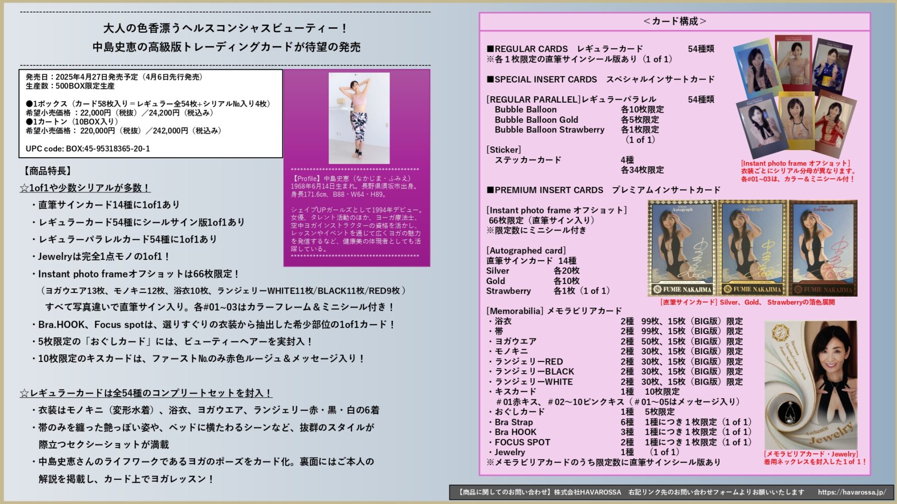Click the havarossa.jp URL in footer
Viewport: 897px width, 504px height.
point(851,492)
